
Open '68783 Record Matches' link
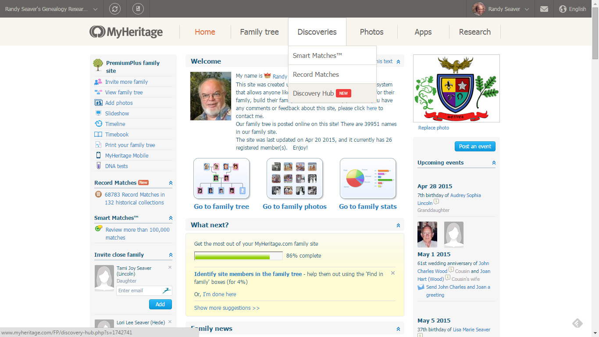click(135, 199)
